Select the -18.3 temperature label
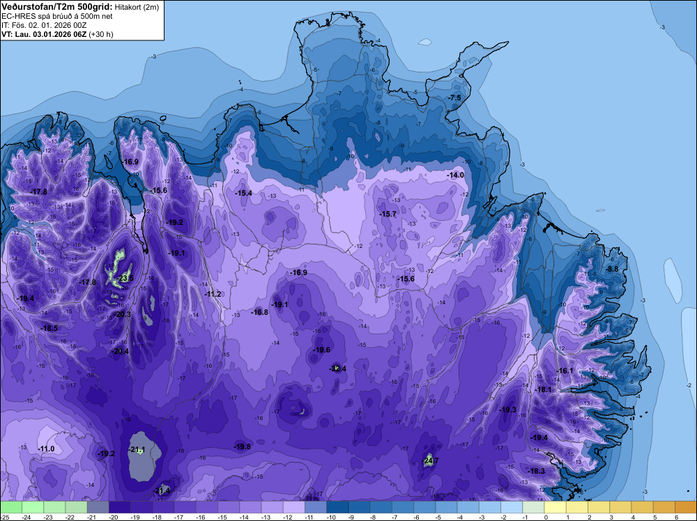The image size is (697, 521). (537, 471)
